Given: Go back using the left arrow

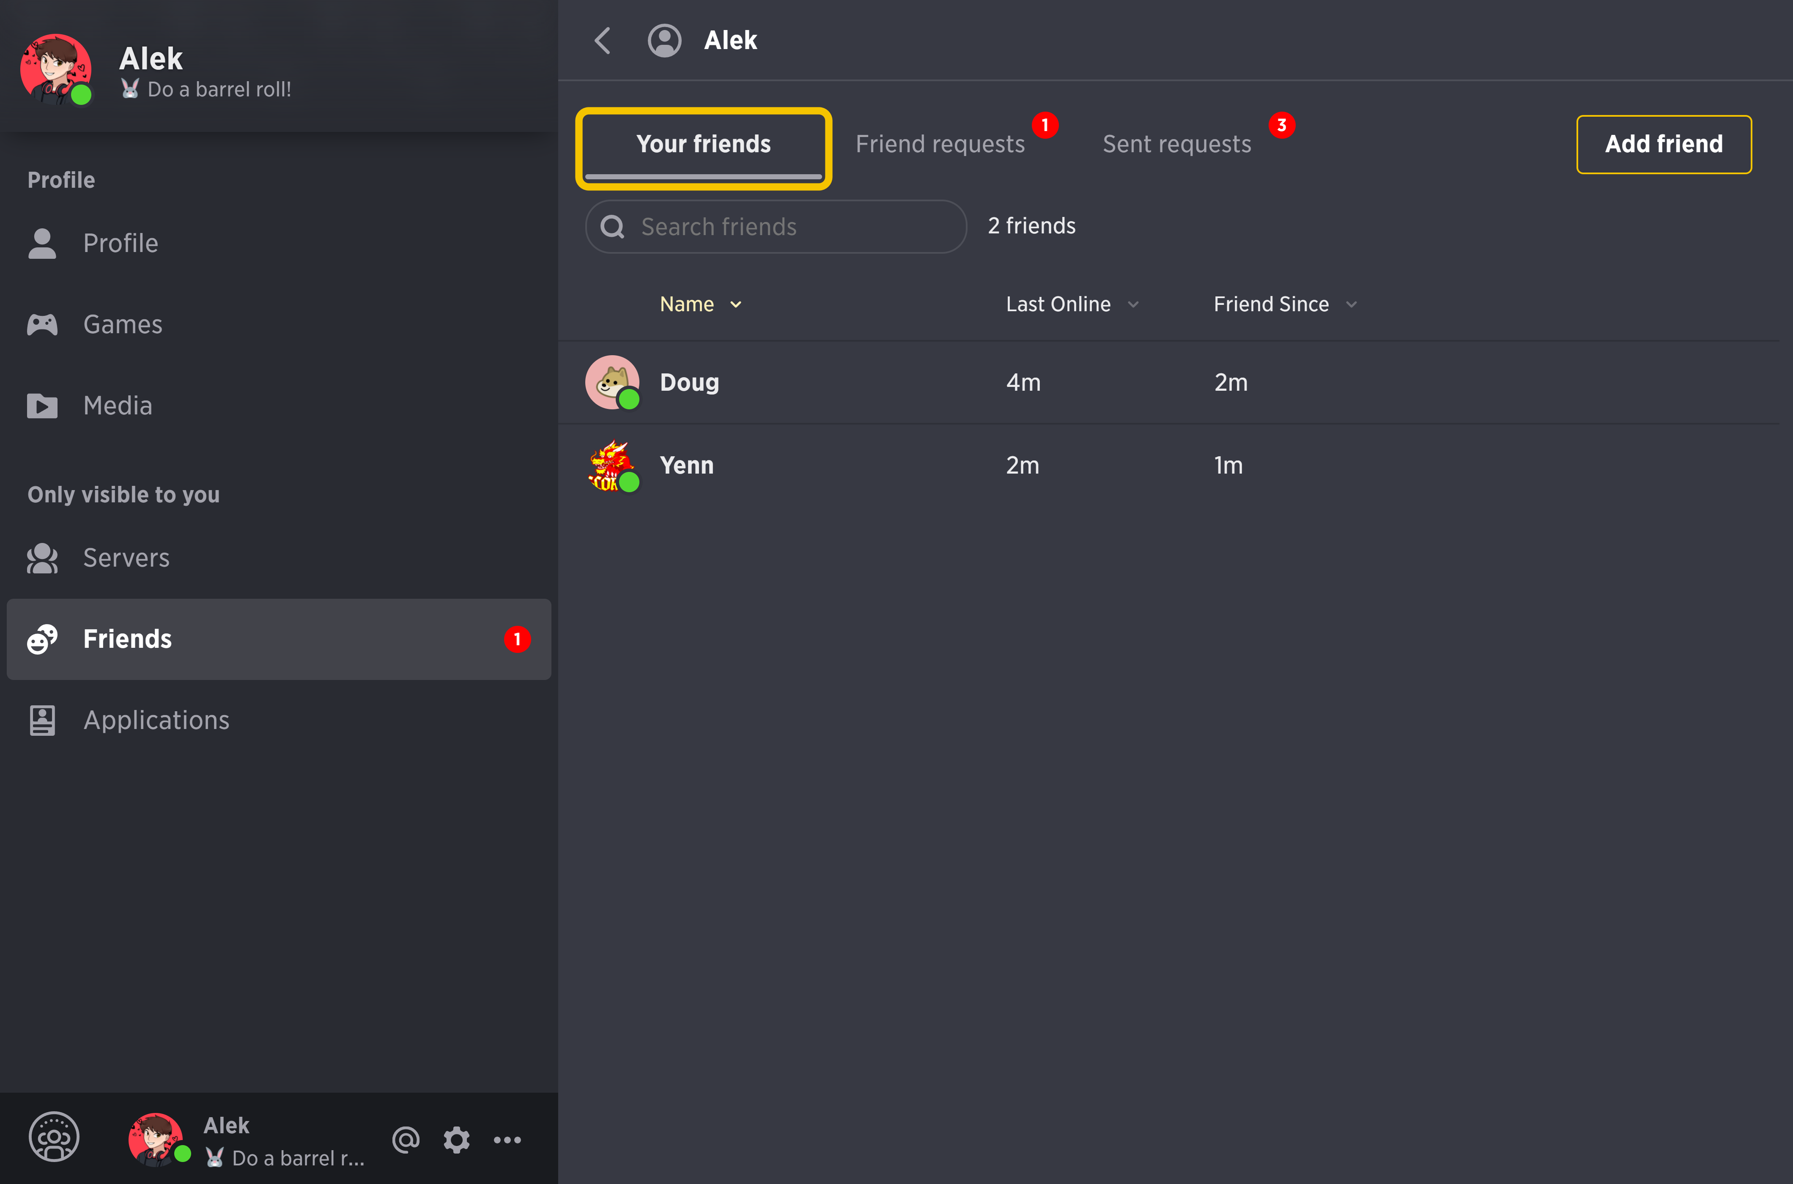Looking at the screenshot, I should (603, 41).
